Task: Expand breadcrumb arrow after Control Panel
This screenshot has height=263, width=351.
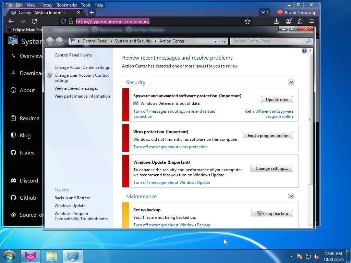Action: pos(111,41)
